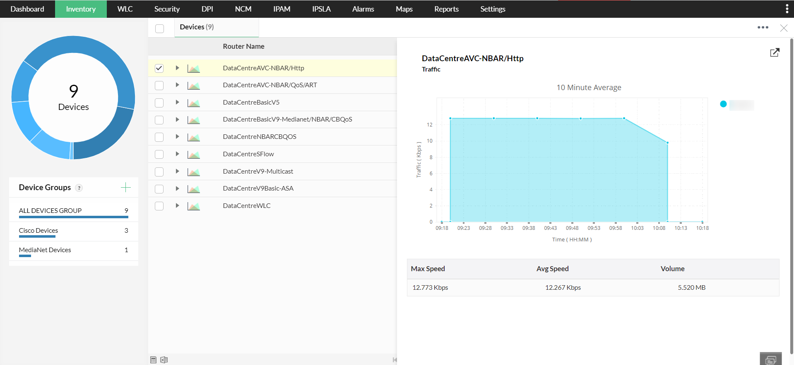Open the detail panel in a new window

tap(774, 52)
